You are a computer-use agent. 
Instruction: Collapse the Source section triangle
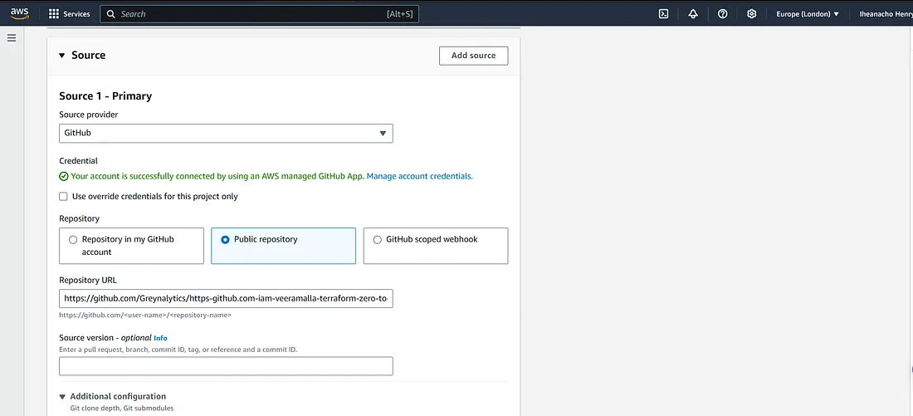pyautogui.click(x=62, y=56)
